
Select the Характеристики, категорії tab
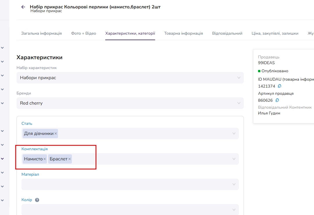[130, 34]
